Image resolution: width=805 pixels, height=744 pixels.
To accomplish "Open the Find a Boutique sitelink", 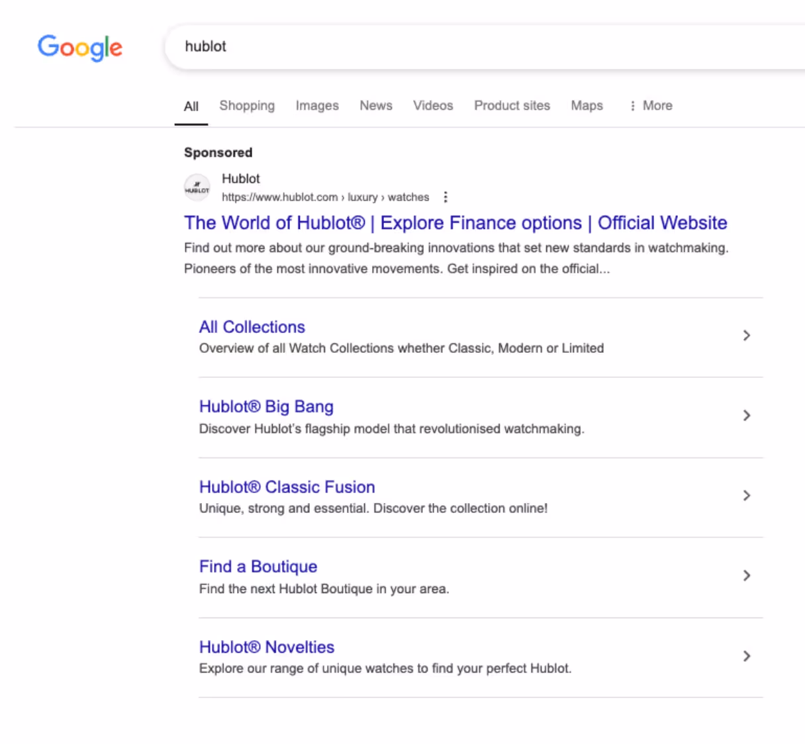I will [x=258, y=567].
